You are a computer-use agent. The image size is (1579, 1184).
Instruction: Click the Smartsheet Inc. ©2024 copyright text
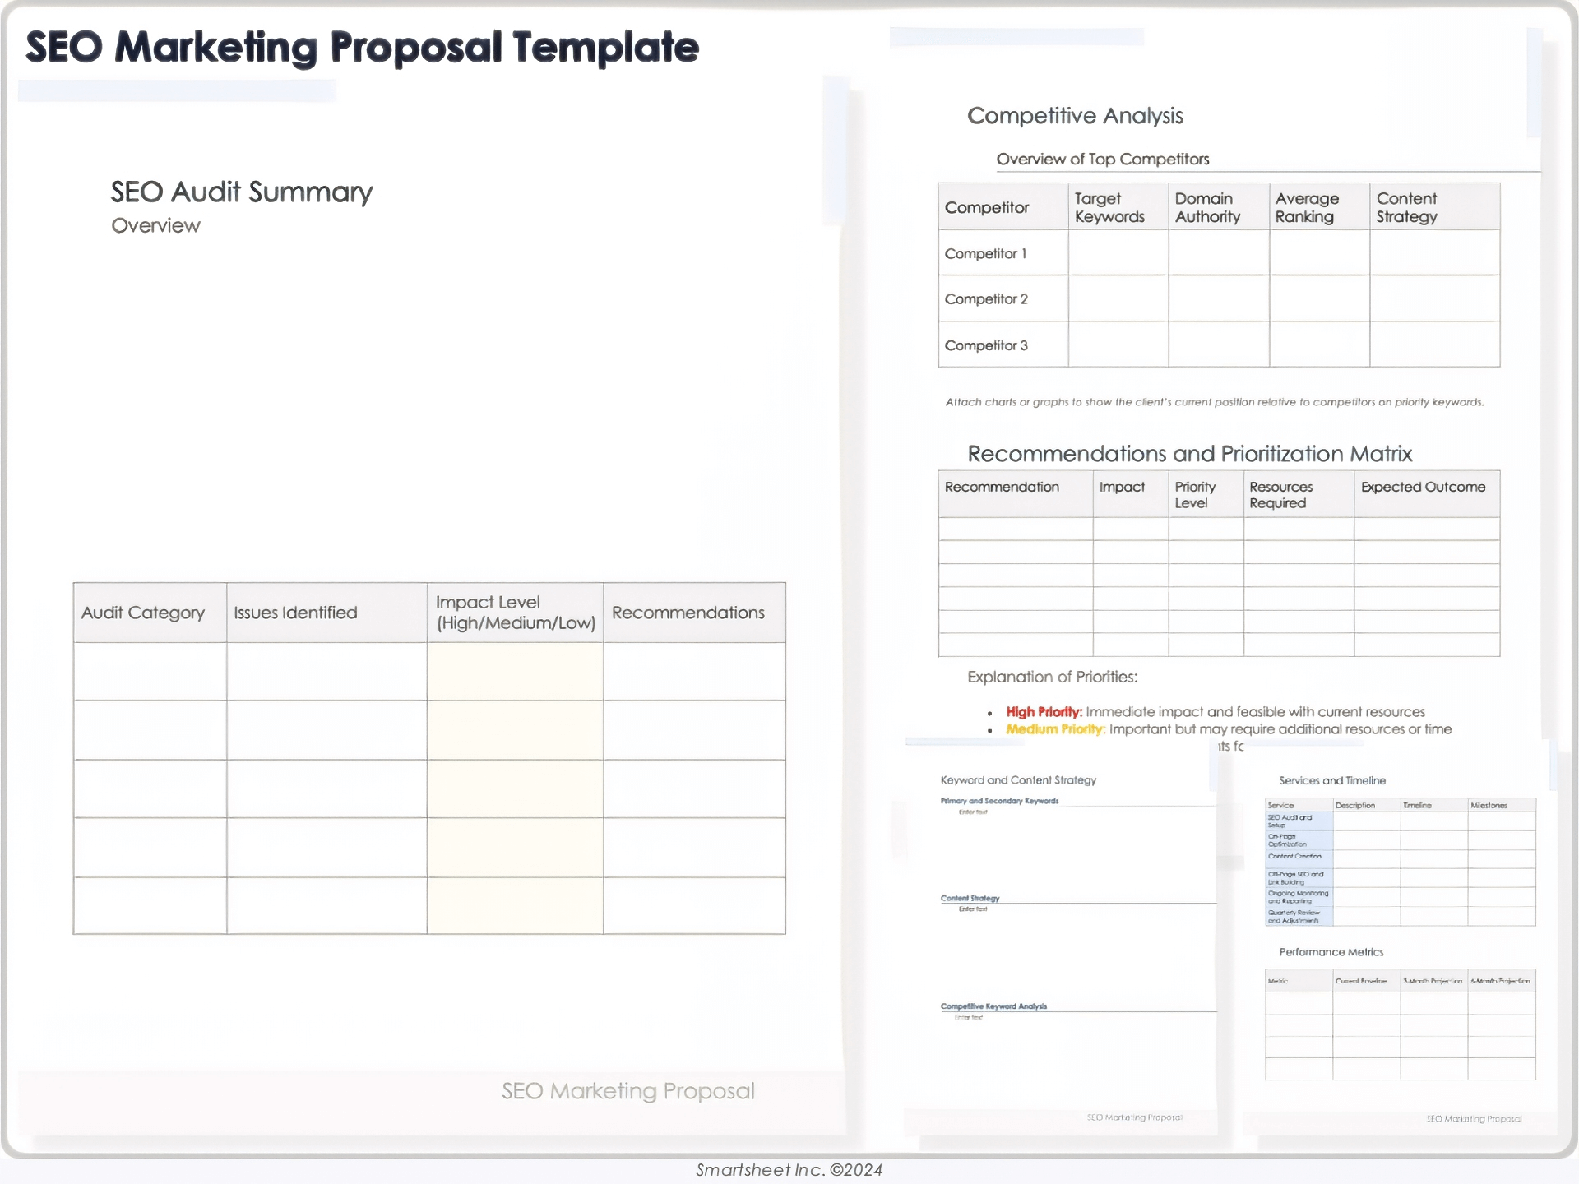pyautogui.click(x=789, y=1170)
